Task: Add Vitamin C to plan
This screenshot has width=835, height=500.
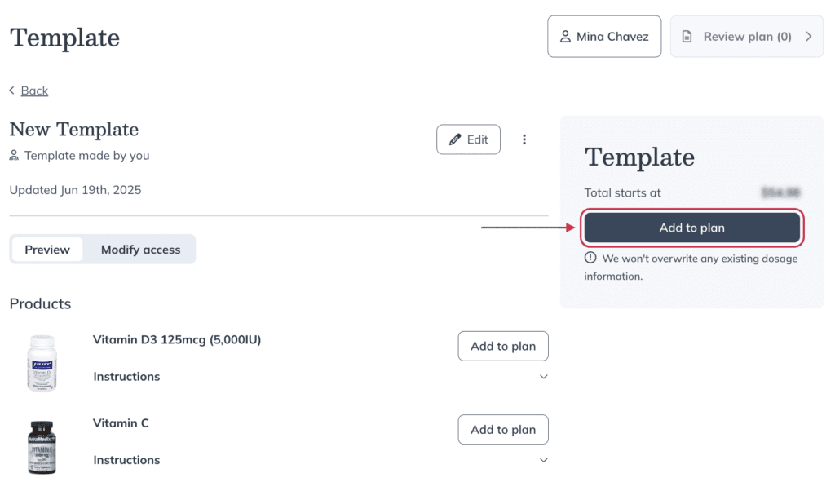Action: coord(502,430)
